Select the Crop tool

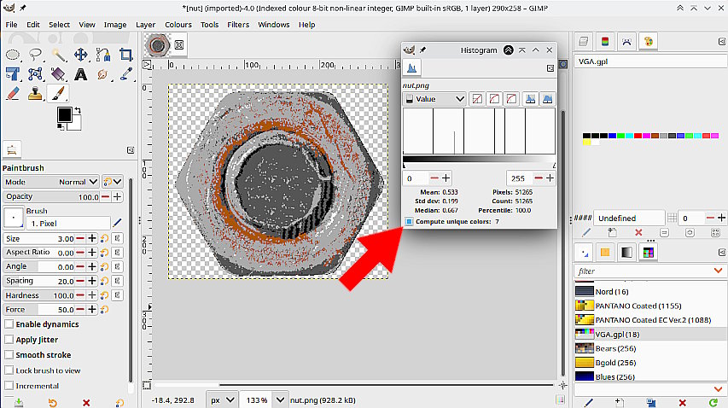click(x=125, y=55)
